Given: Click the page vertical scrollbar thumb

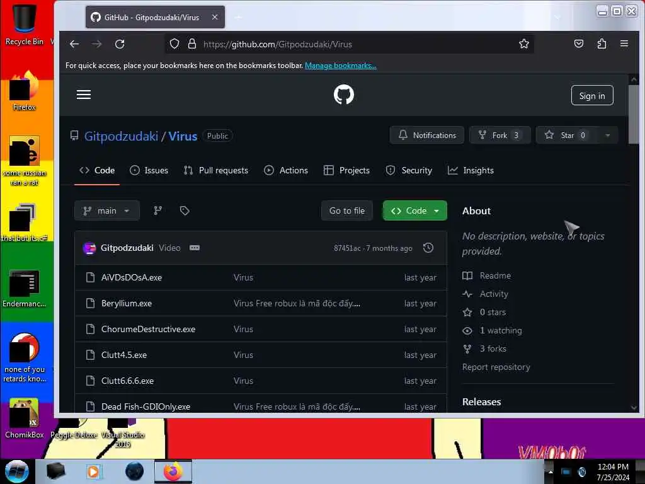Looking at the screenshot, I should click(634, 115).
